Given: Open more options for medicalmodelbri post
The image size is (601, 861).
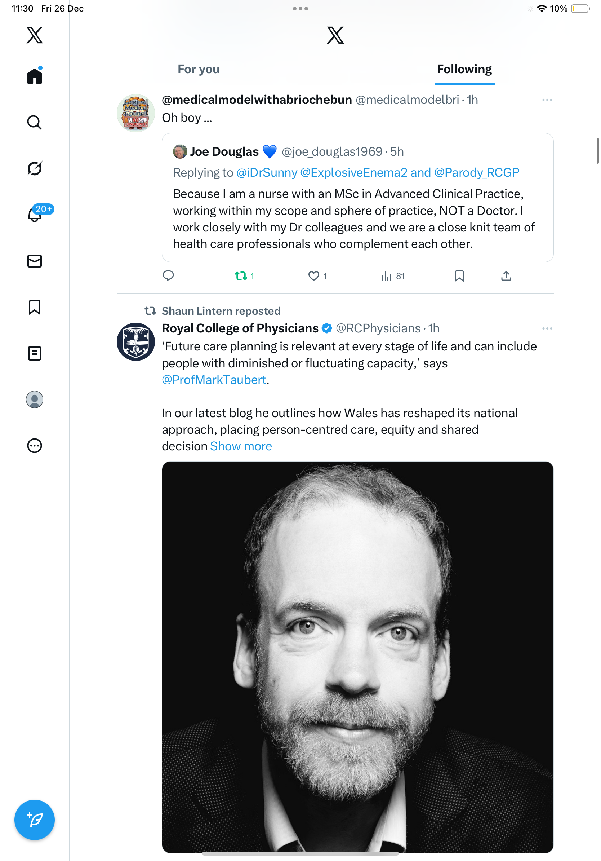Looking at the screenshot, I should pyautogui.click(x=547, y=100).
